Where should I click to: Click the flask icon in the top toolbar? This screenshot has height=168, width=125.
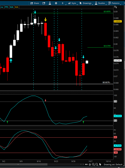(x=50, y=3)
